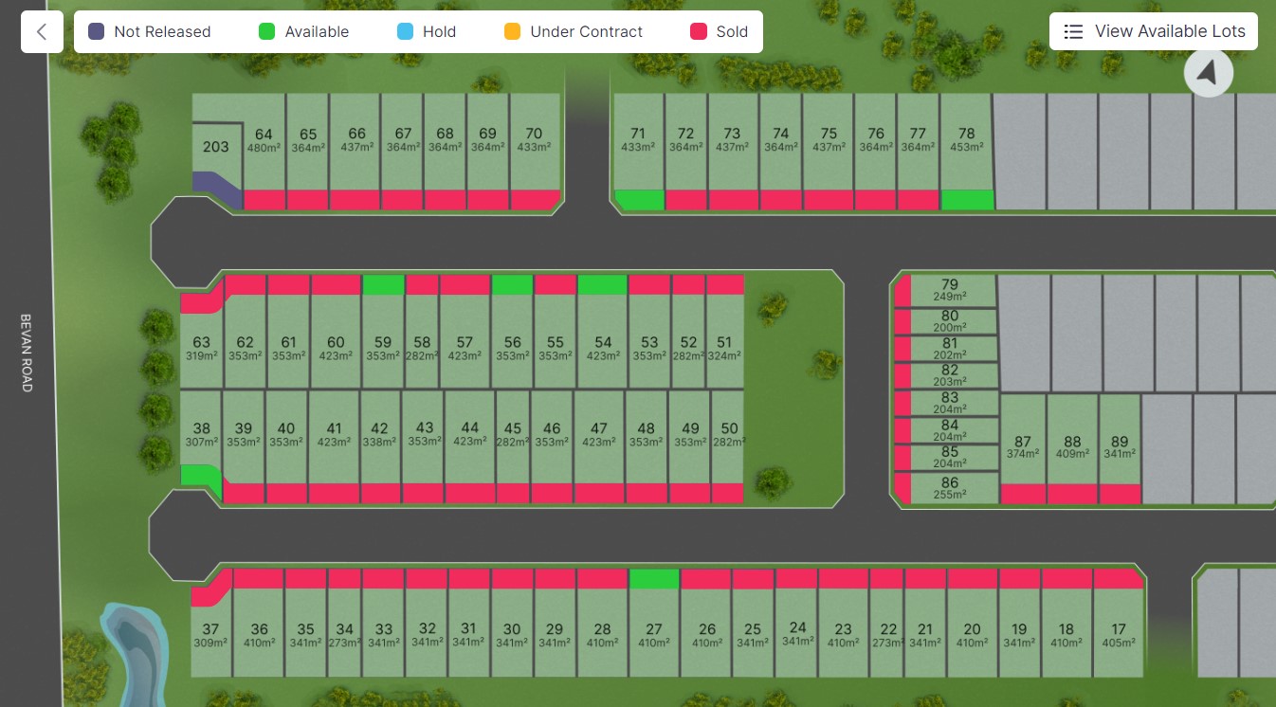The width and height of the screenshot is (1276, 707).
Task: Click the compass north arrow icon
Action: 1208,73
